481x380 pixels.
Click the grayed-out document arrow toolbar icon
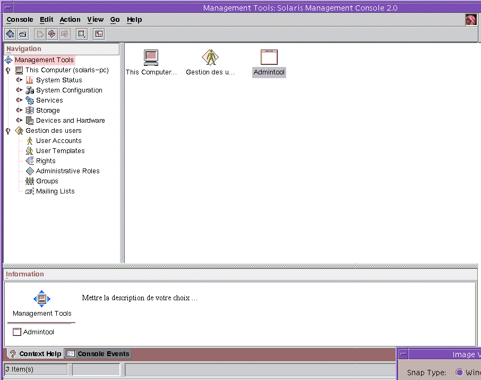40,34
